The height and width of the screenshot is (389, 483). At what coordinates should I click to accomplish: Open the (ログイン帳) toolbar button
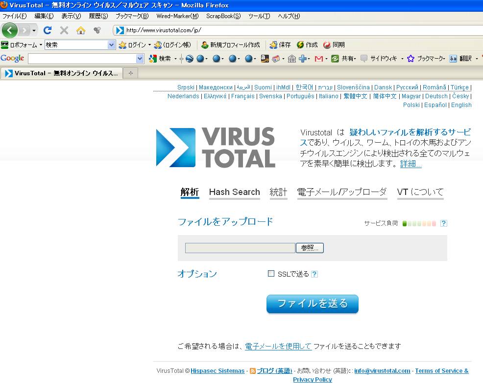[x=172, y=45]
